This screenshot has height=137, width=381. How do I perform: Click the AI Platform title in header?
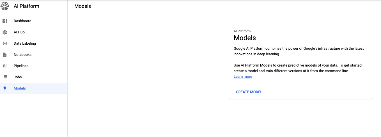pyautogui.click(x=26, y=6)
